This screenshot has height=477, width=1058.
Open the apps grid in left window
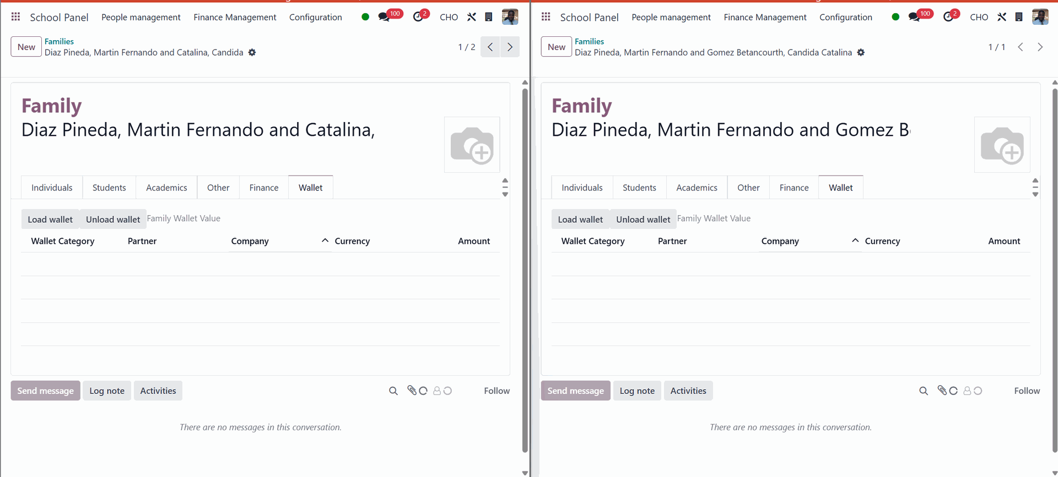[16, 17]
